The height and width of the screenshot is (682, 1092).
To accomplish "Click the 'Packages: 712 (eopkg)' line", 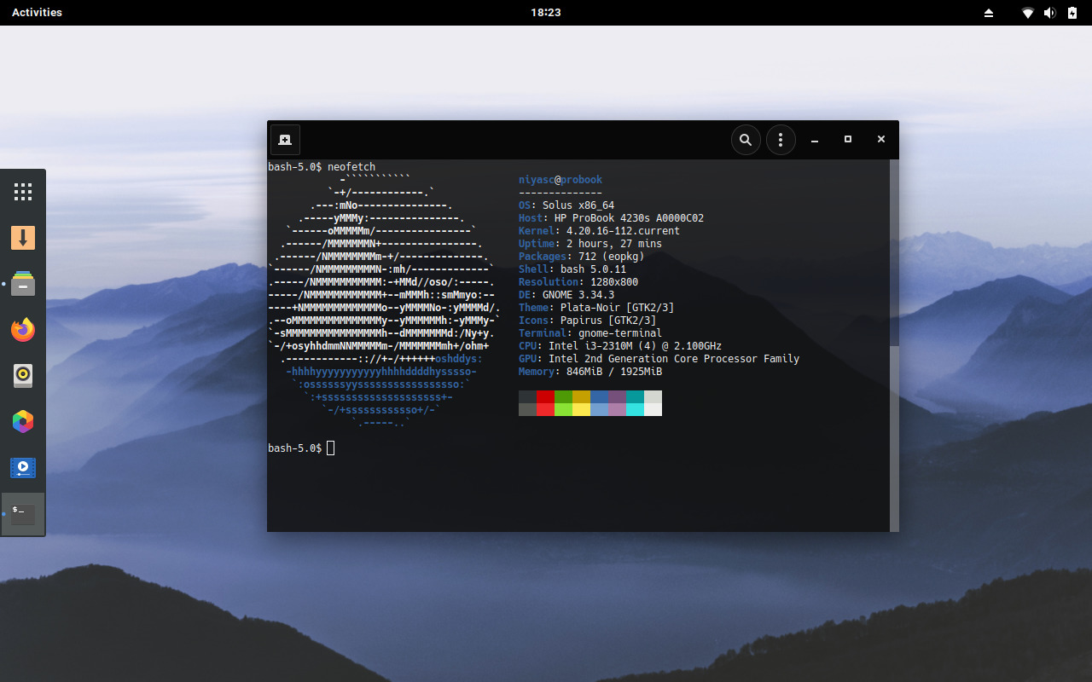I will coord(582,257).
